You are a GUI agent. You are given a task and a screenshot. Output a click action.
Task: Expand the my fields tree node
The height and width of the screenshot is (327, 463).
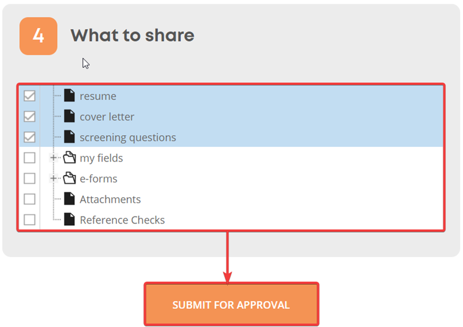53,158
